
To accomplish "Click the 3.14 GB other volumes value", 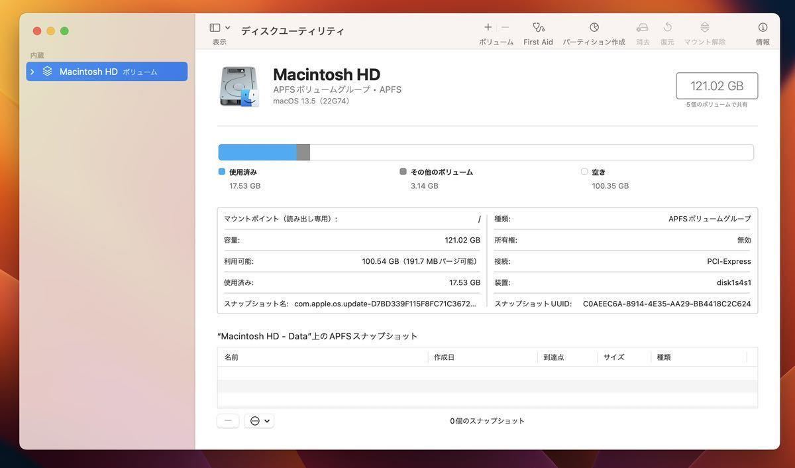I will click(x=425, y=186).
